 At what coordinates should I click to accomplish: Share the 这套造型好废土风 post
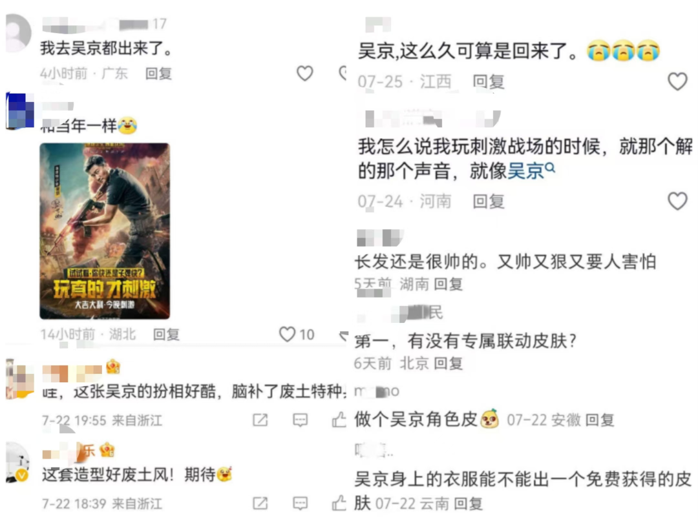tap(260, 504)
